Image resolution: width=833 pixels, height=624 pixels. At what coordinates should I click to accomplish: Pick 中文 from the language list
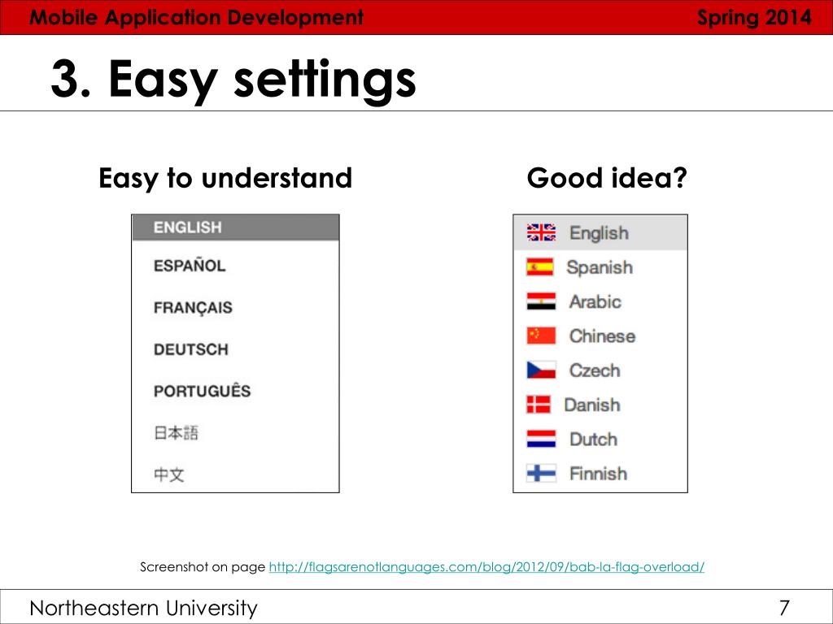tap(169, 474)
